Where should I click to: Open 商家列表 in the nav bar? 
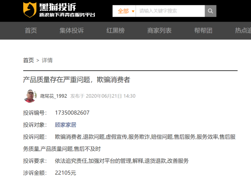click(x=159, y=31)
